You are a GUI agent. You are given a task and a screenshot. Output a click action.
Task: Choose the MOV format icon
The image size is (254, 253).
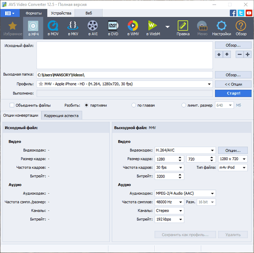[53, 28]
